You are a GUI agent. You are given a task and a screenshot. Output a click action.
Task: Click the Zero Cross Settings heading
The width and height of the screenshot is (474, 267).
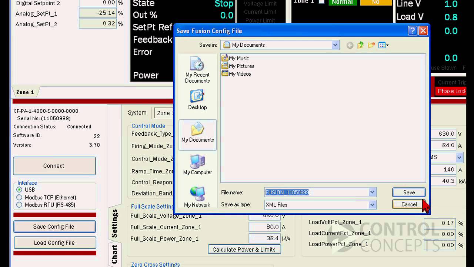tap(156, 264)
